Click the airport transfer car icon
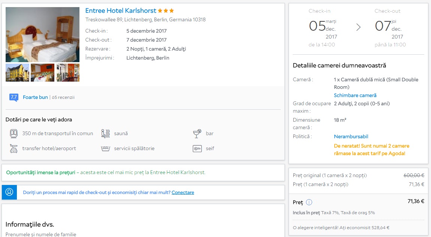431x237 pixels. 14,148
